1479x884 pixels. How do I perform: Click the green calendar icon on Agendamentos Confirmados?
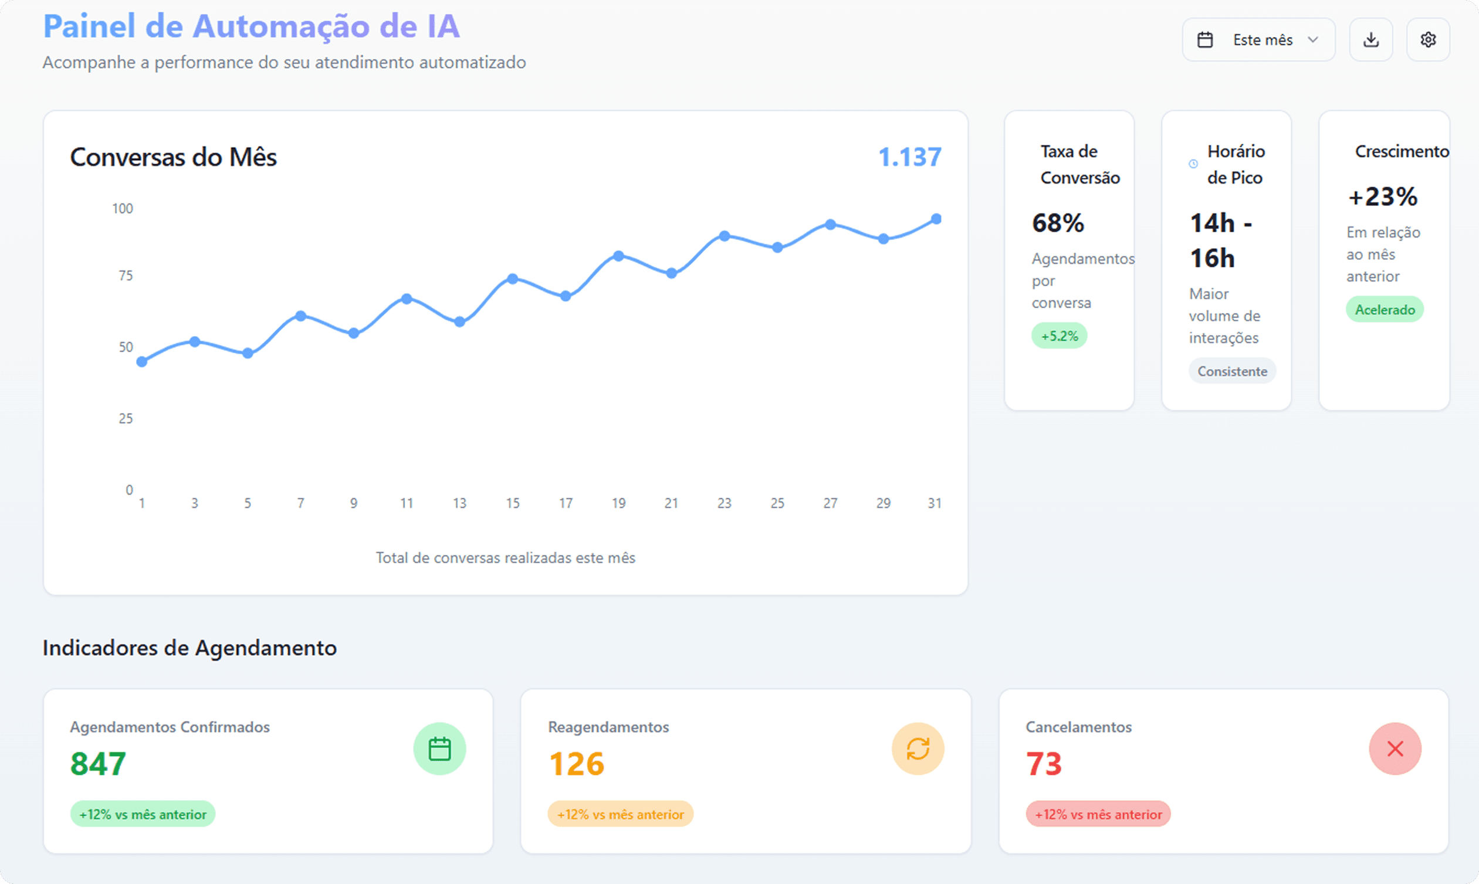coord(439,748)
